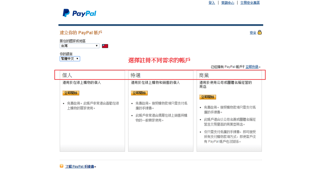Click the 建立你的 PayPal 帳戶 title
This screenshot has height=173, width=320.
coord(81,33)
